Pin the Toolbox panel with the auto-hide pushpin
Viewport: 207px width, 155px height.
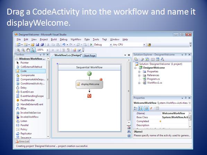(44, 54)
